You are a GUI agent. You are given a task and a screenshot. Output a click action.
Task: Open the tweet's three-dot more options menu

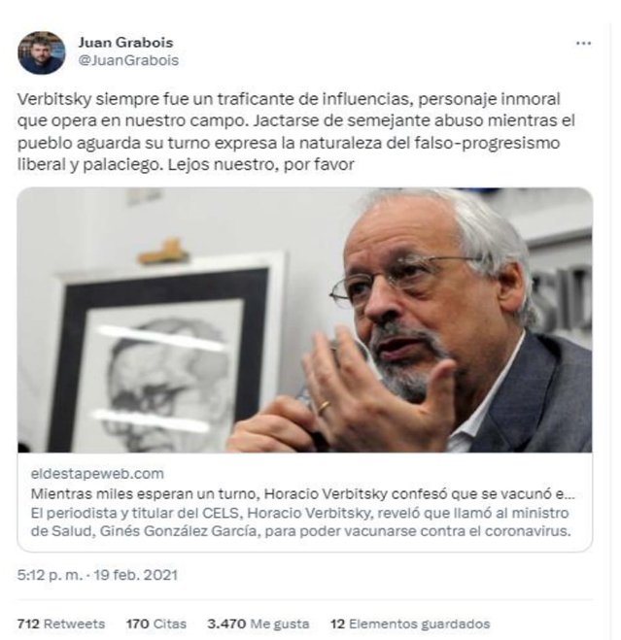pyautogui.click(x=583, y=44)
